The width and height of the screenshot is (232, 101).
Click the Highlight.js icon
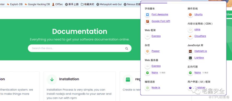(x=190, y=51)
